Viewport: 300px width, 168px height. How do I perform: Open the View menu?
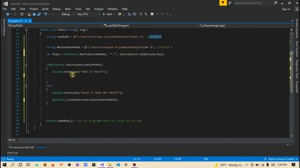pos(22,9)
